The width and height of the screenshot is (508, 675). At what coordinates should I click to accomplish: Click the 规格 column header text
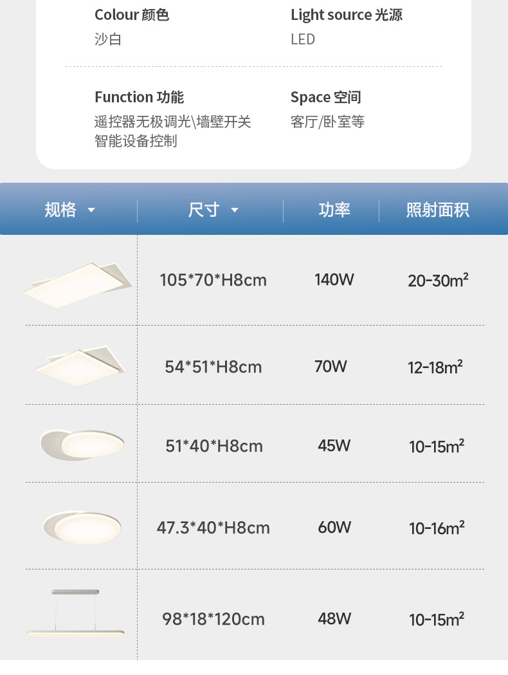[60, 210]
